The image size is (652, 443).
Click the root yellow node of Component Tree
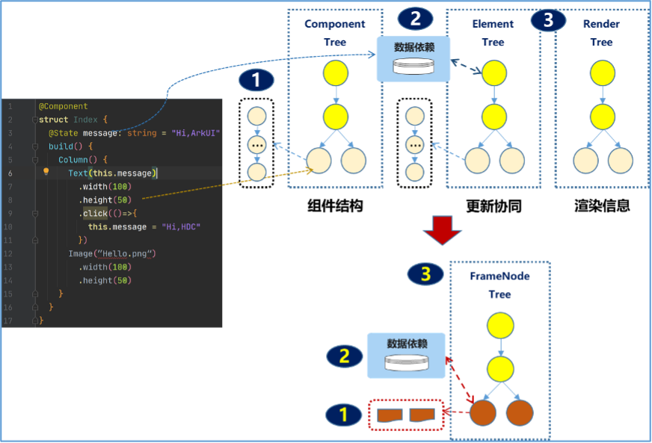pyautogui.click(x=336, y=73)
